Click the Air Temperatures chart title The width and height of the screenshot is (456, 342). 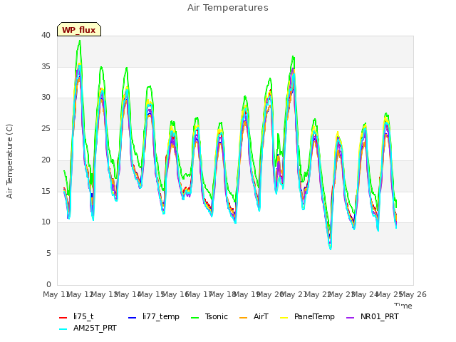(228, 8)
